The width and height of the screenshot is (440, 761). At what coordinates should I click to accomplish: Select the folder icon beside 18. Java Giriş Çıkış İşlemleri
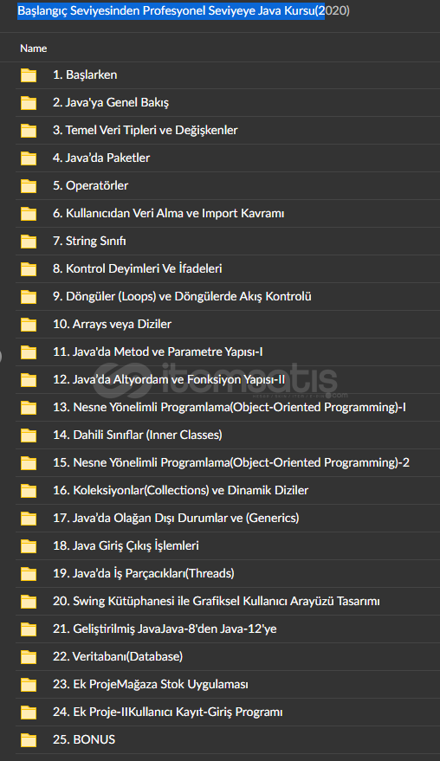[x=29, y=546]
